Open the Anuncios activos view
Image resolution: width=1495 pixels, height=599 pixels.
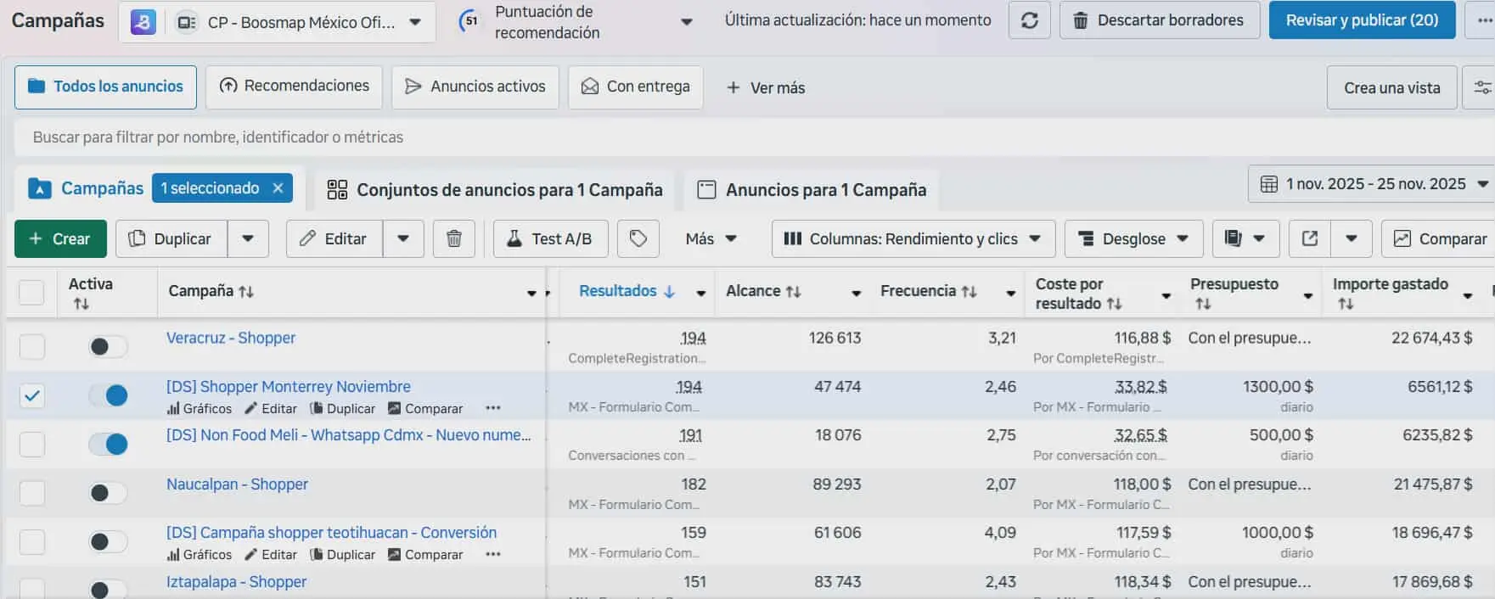475,87
